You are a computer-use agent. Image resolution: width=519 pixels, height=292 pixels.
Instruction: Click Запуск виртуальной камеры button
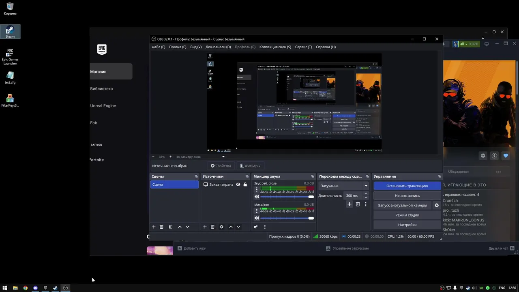(x=402, y=205)
